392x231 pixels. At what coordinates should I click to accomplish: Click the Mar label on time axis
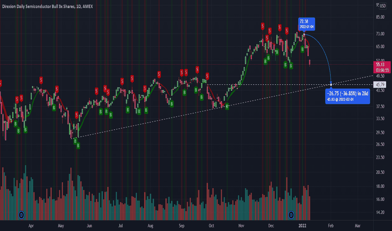(358, 226)
